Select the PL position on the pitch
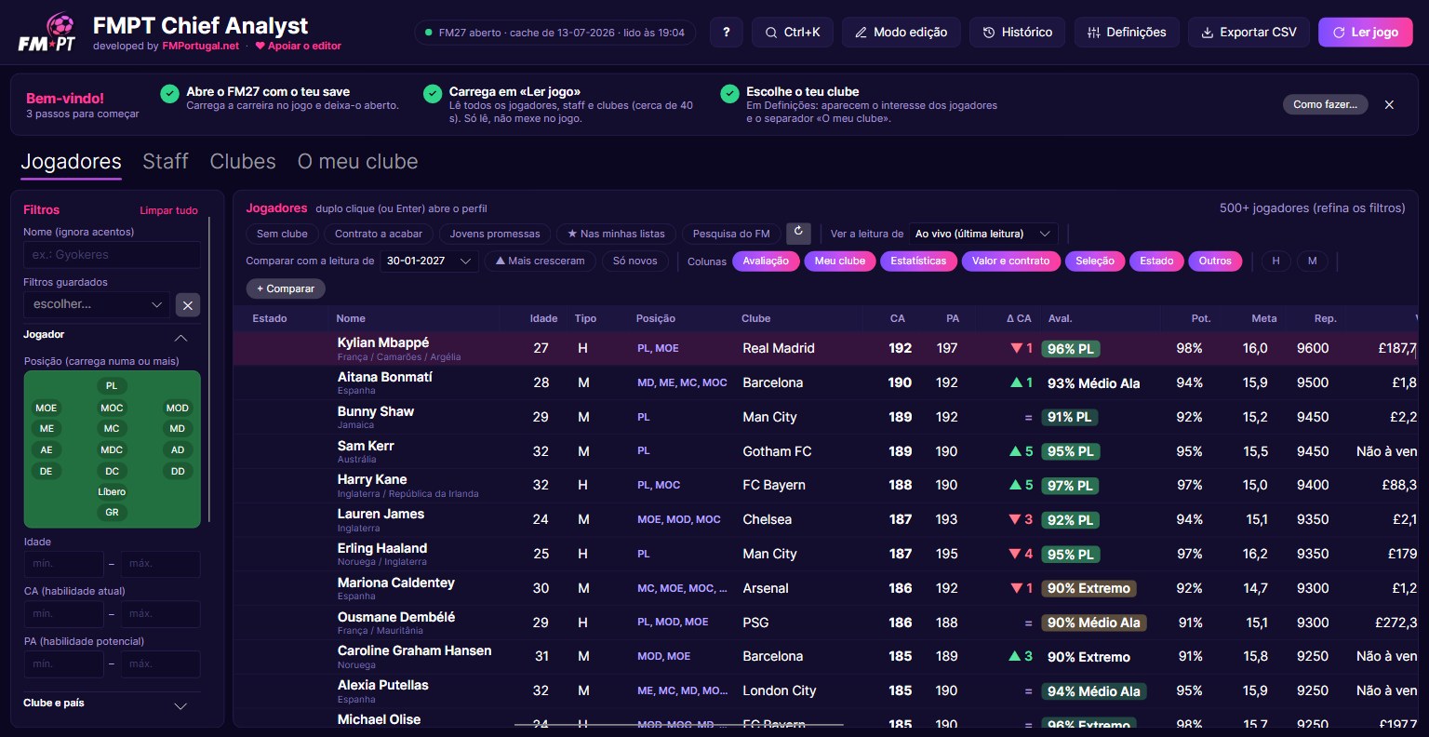Screen dimensions: 1429x737 pyautogui.click(x=112, y=385)
